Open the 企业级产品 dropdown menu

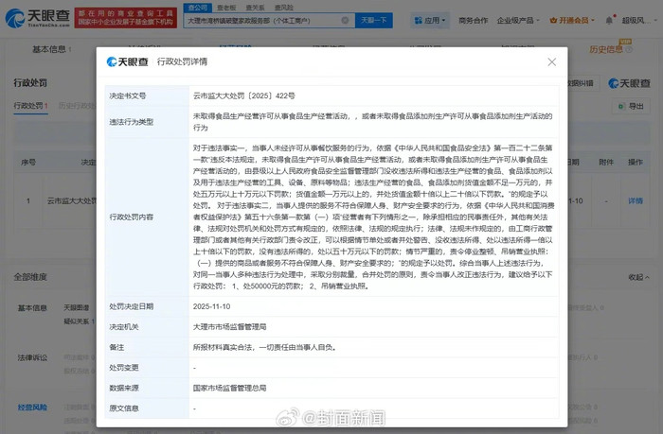(x=518, y=20)
